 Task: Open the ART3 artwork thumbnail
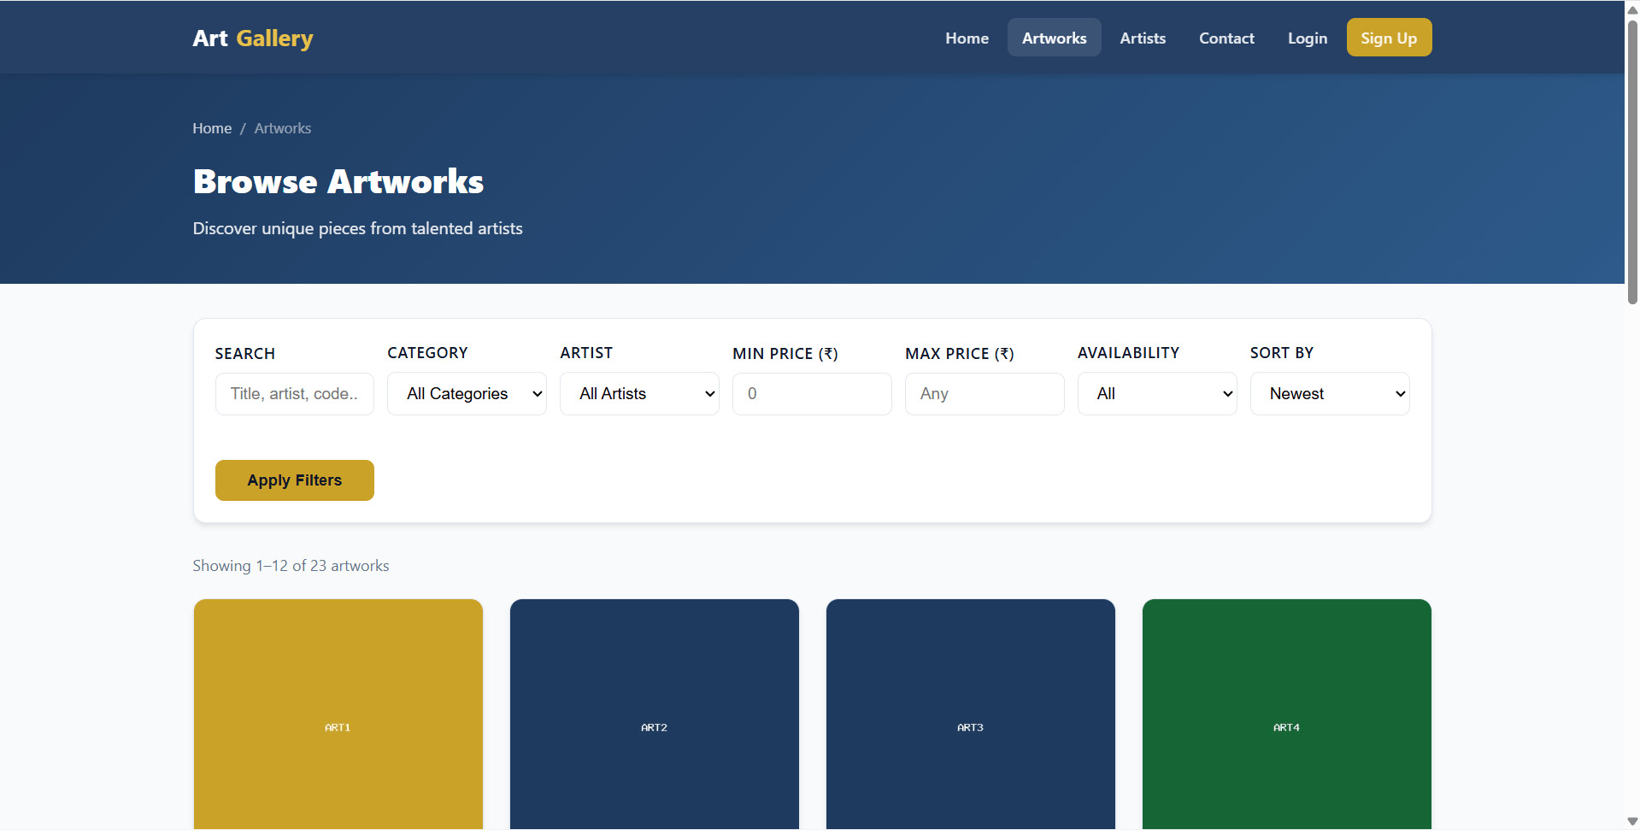click(971, 715)
